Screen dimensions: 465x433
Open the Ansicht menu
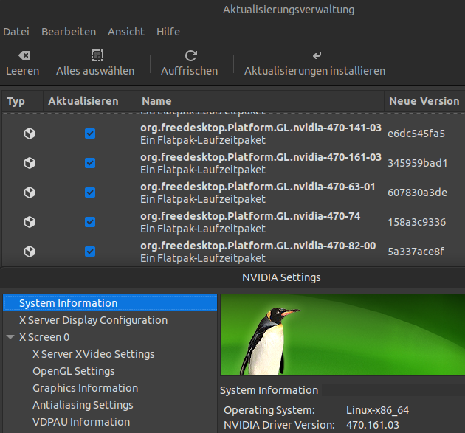(x=126, y=32)
